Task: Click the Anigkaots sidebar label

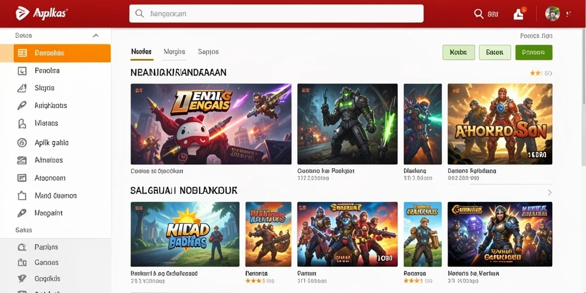Action: point(51,105)
